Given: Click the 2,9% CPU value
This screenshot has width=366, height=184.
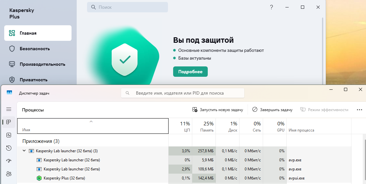Looking at the screenshot, I should point(186,169).
